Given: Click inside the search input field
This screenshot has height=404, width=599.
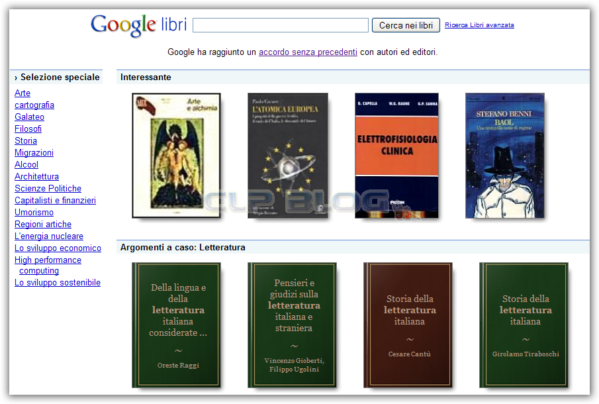Looking at the screenshot, I should click(280, 25).
